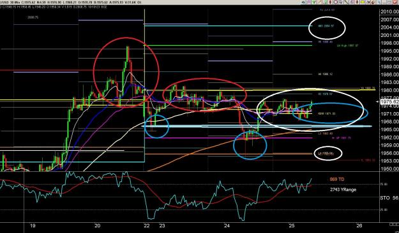This screenshot has height=233, width=399.
Task: Click the yellow rectangle drawing tool icon
Action: pyautogui.click(x=363, y=2)
